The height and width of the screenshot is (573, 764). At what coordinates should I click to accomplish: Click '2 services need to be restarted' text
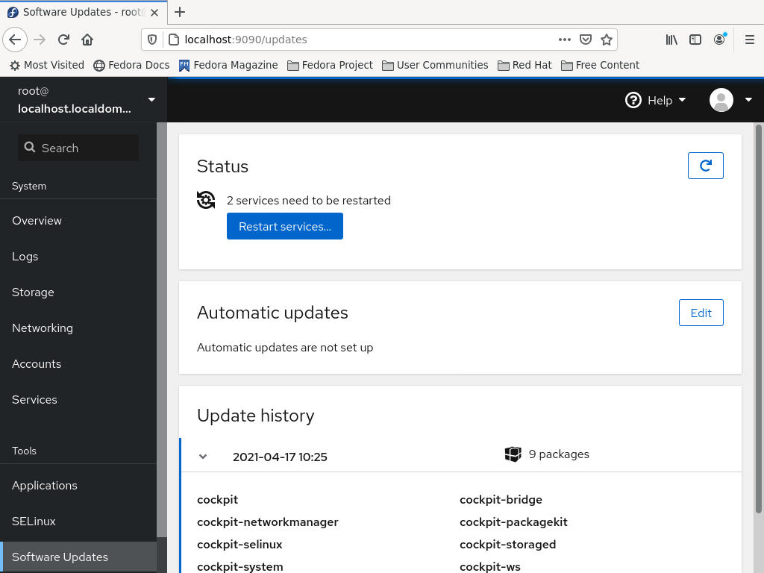click(309, 200)
